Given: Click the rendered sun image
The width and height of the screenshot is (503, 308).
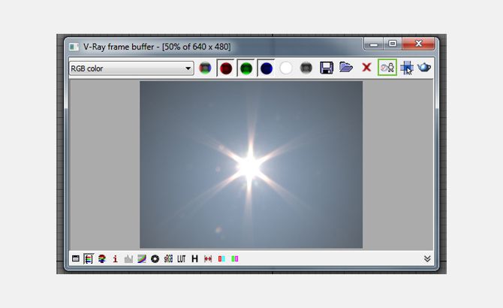Looking at the screenshot, I should coord(251,165).
